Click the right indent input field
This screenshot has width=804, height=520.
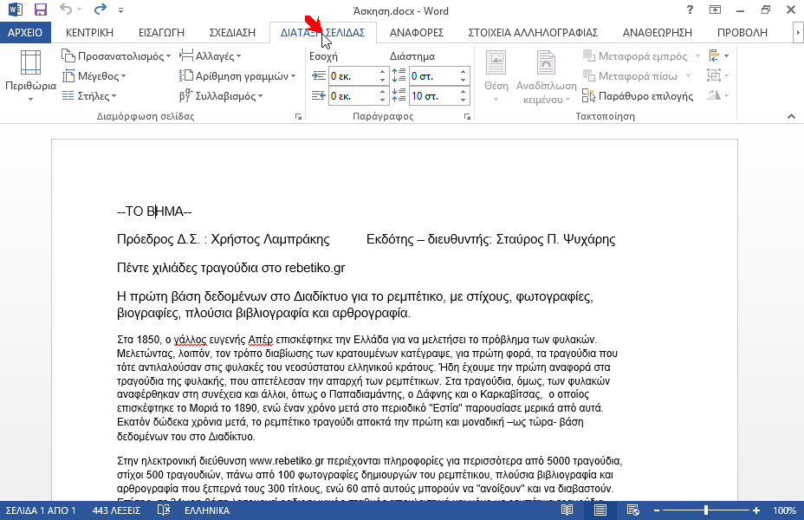point(353,95)
